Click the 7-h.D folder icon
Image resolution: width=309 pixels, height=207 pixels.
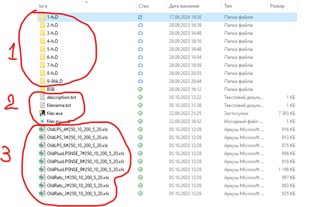coord(42,65)
